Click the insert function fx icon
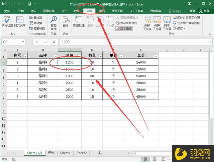 pyautogui.click(x=54, y=42)
